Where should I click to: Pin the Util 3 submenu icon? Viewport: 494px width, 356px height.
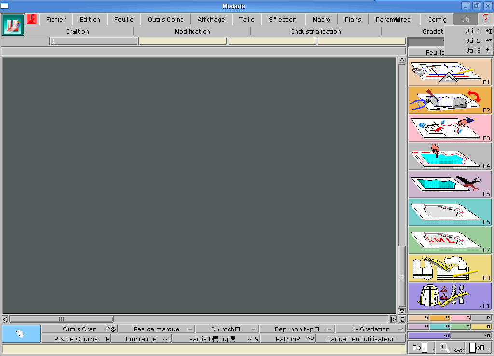pos(489,50)
